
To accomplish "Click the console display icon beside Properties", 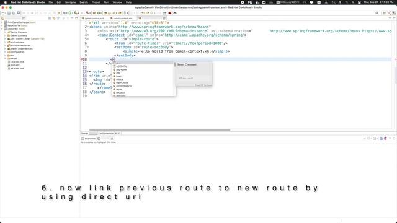I will click(x=99, y=139).
